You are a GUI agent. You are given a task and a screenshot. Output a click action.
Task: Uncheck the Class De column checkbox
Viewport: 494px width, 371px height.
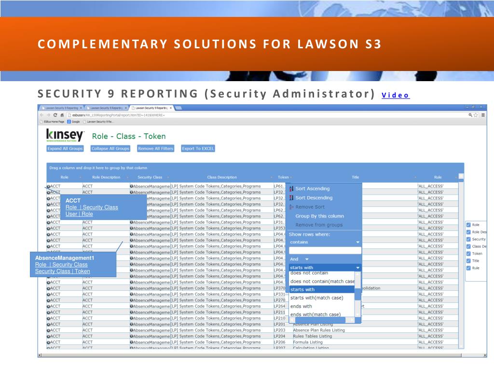[468, 247]
